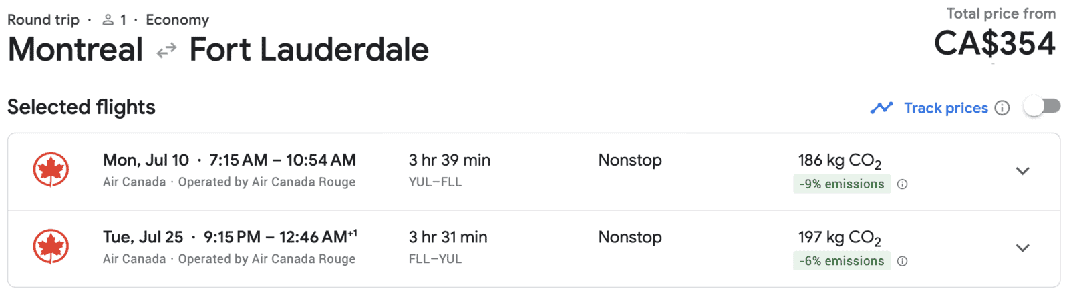
Task: Click the passenger count person icon
Action: tap(108, 20)
